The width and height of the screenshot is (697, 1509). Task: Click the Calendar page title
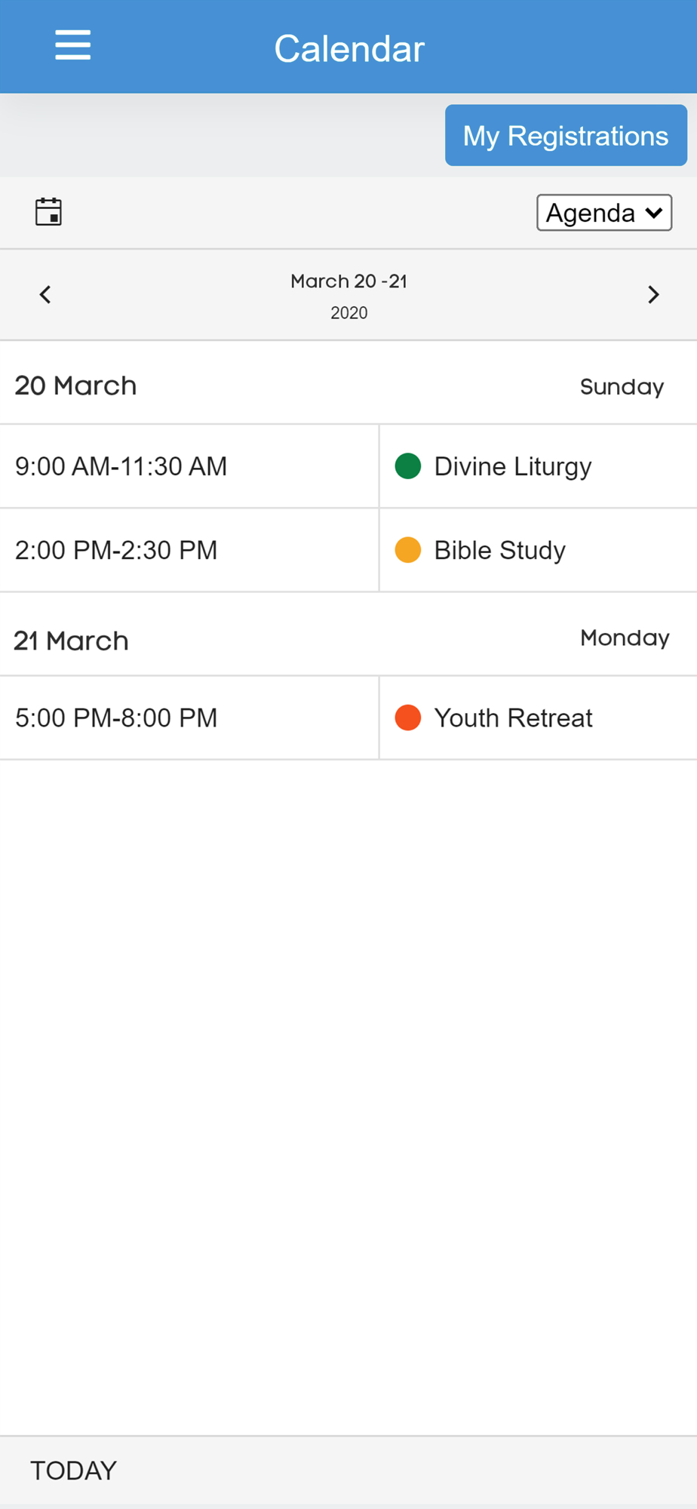(x=348, y=49)
